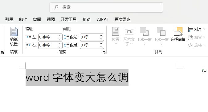Click the spacing-after icon beside 段后
The height and width of the screenshot is (112, 208).
coord(67,45)
